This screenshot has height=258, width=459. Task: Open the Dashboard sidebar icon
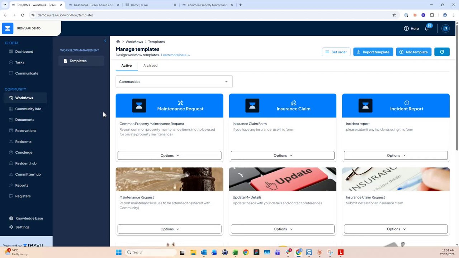pyautogui.click(x=11, y=52)
